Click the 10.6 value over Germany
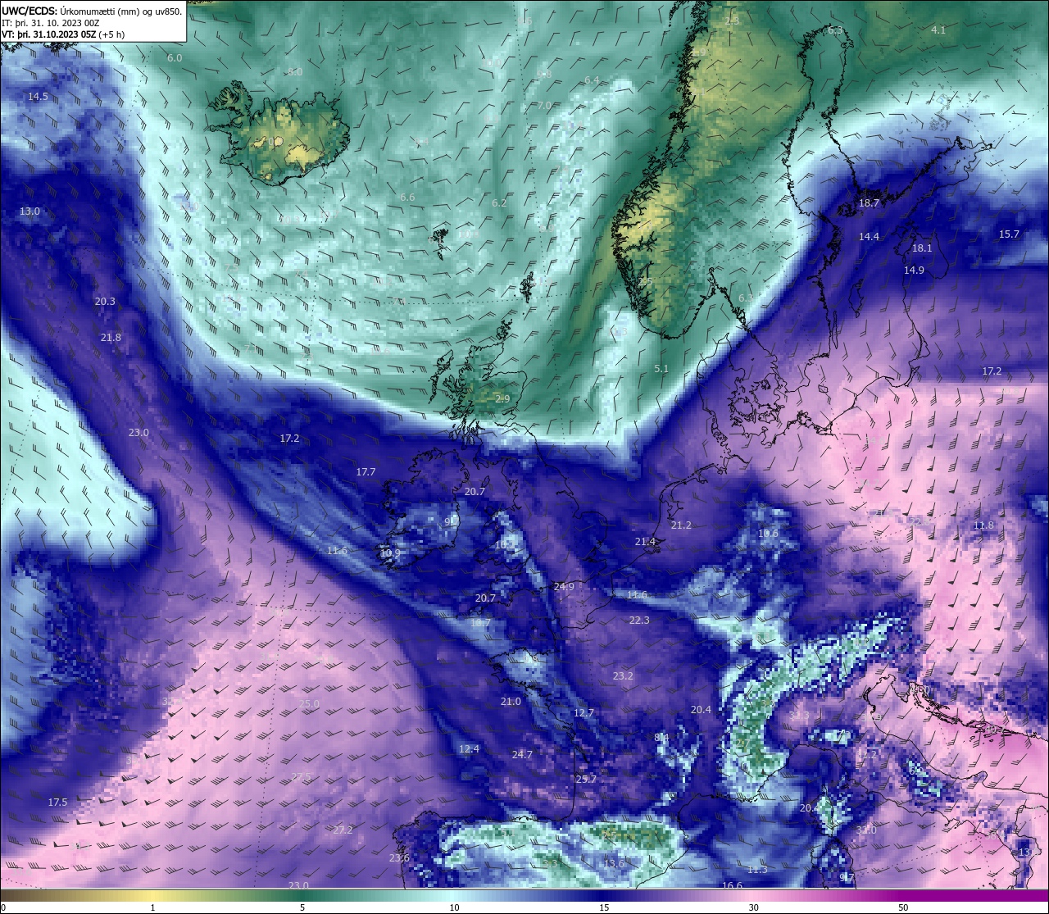The height and width of the screenshot is (914, 1049). pyautogui.click(x=768, y=534)
